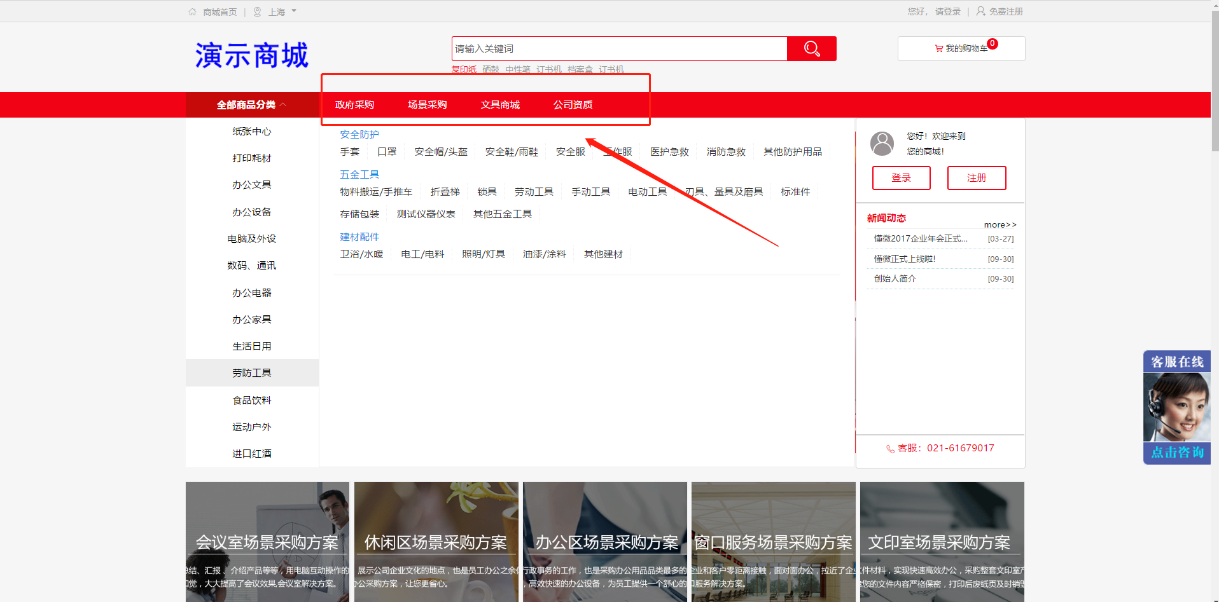Select 数码、通讯 category
The width and height of the screenshot is (1219, 602).
pos(252,266)
